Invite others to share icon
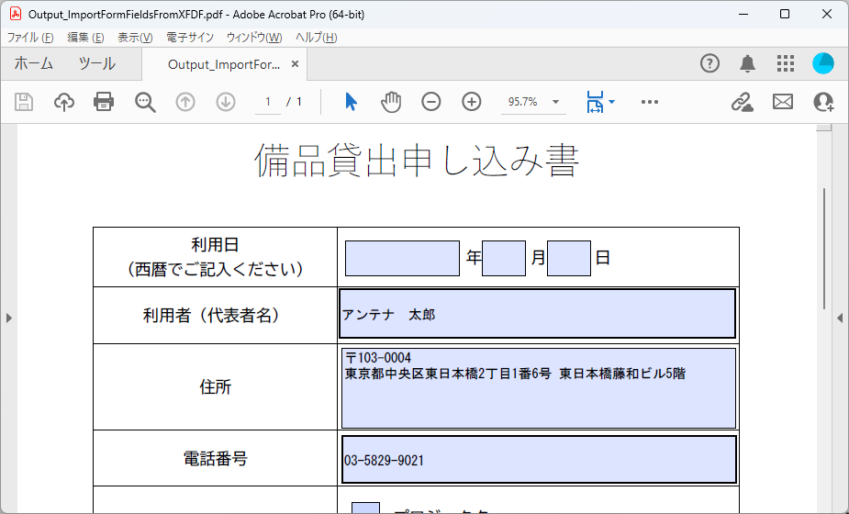The height and width of the screenshot is (514, 849). (x=823, y=102)
